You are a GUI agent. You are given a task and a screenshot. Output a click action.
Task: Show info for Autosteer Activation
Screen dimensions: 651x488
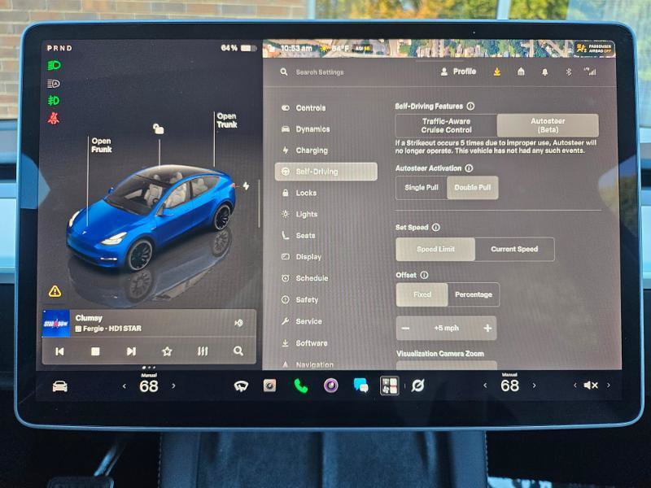(x=469, y=168)
